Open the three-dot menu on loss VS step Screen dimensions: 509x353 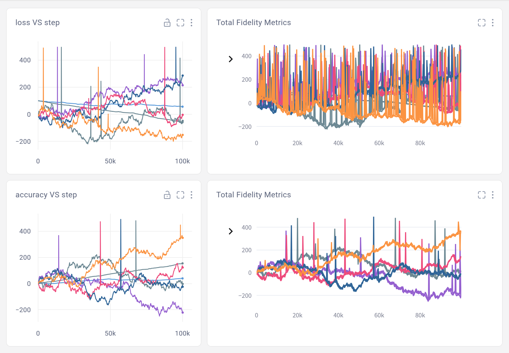(x=191, y=23)
